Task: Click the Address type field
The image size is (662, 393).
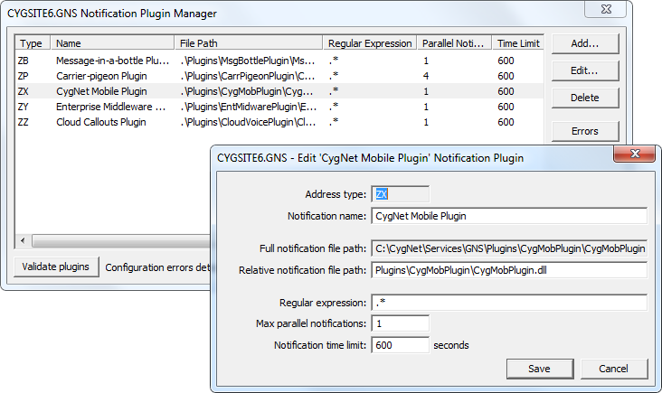Action: click(401, 194)
